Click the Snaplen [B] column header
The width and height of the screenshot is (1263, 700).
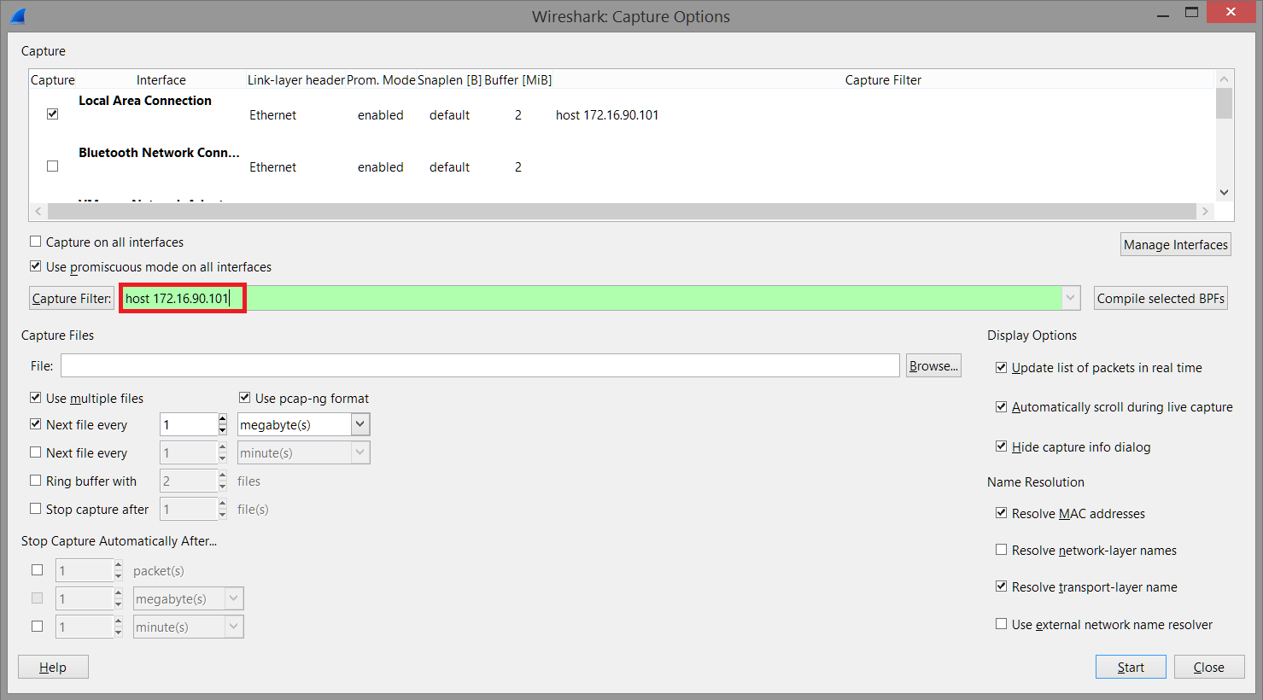tap(450, 79)
